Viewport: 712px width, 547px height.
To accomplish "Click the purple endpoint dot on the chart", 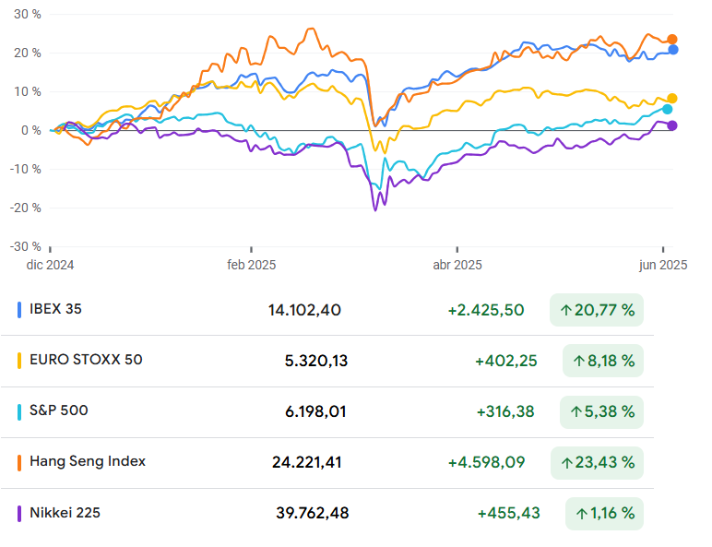I will tap(672, 125).
